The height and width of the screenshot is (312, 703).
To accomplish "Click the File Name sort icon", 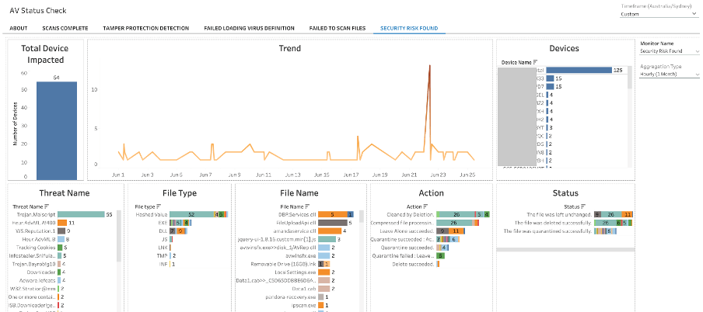I will pyautogui.click(x=306, y=206).
